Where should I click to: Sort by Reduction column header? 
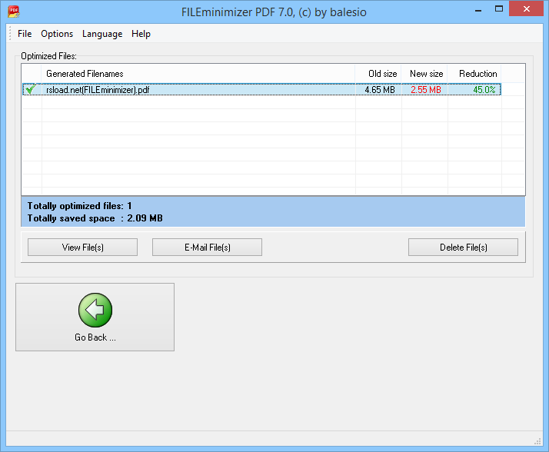click(474, 74)
